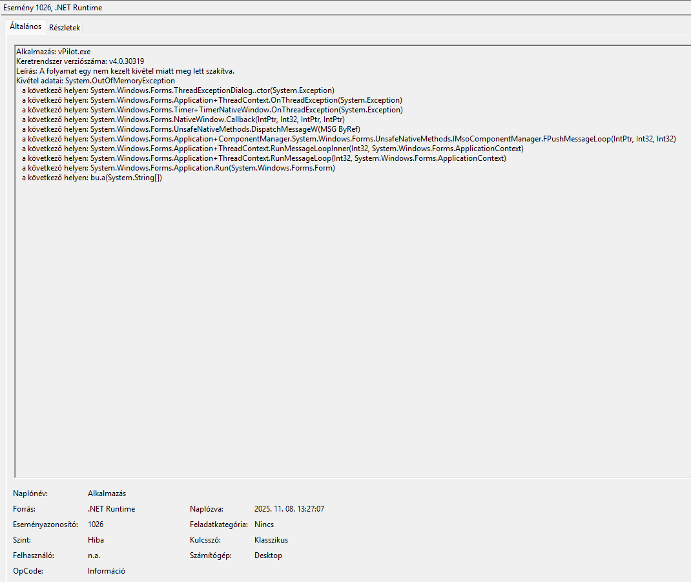The image size is (691, 582).
Task: Click the Eseményazonosító value 1026
Action: coord(96,525)
